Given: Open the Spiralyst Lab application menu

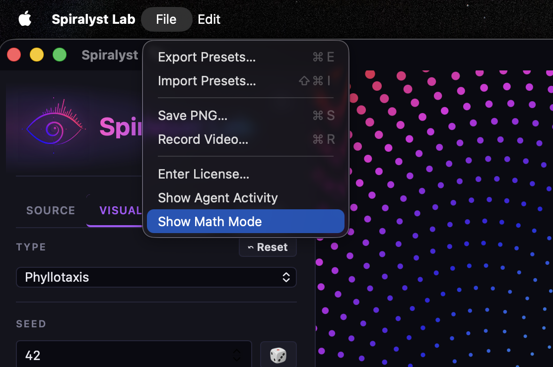Looking at the screenshot, I should [x=93, y=19].
